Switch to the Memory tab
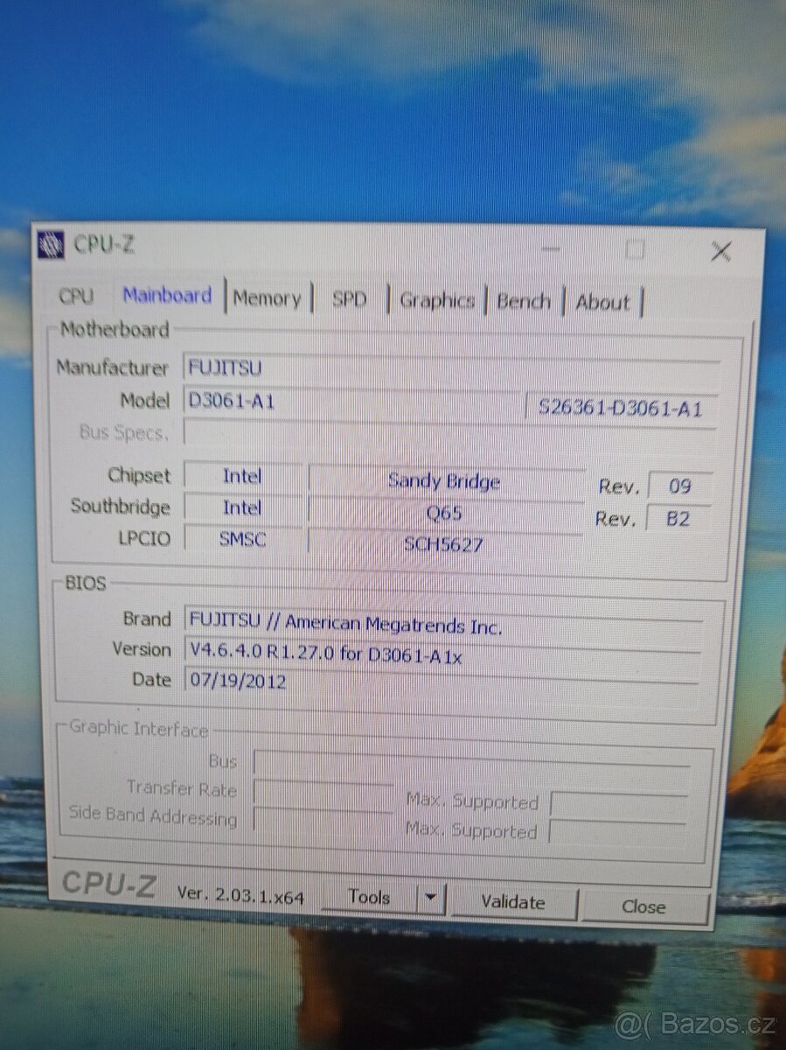The width and height of the screenshot is (786, 1050). pyautogui.click(x=268, y=299)
